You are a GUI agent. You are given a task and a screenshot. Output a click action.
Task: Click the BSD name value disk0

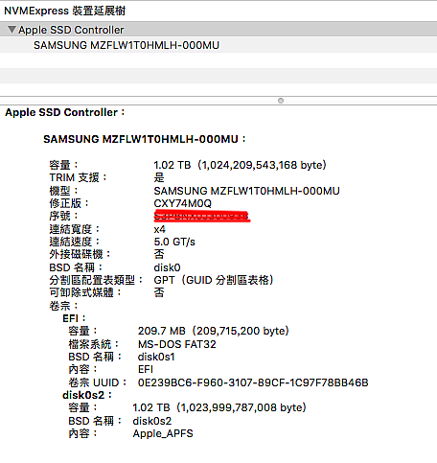167,267
